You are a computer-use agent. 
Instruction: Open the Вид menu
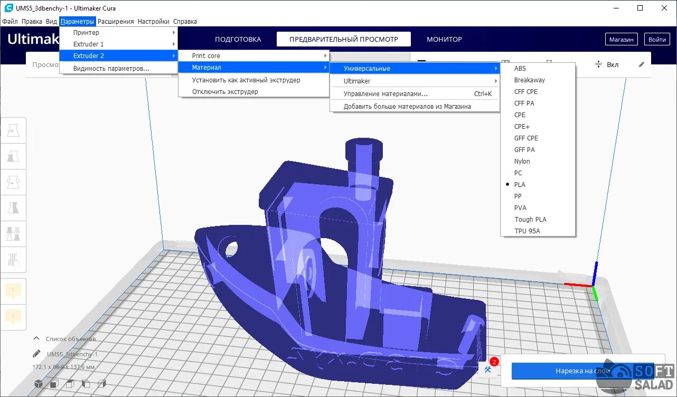(51, 22)
